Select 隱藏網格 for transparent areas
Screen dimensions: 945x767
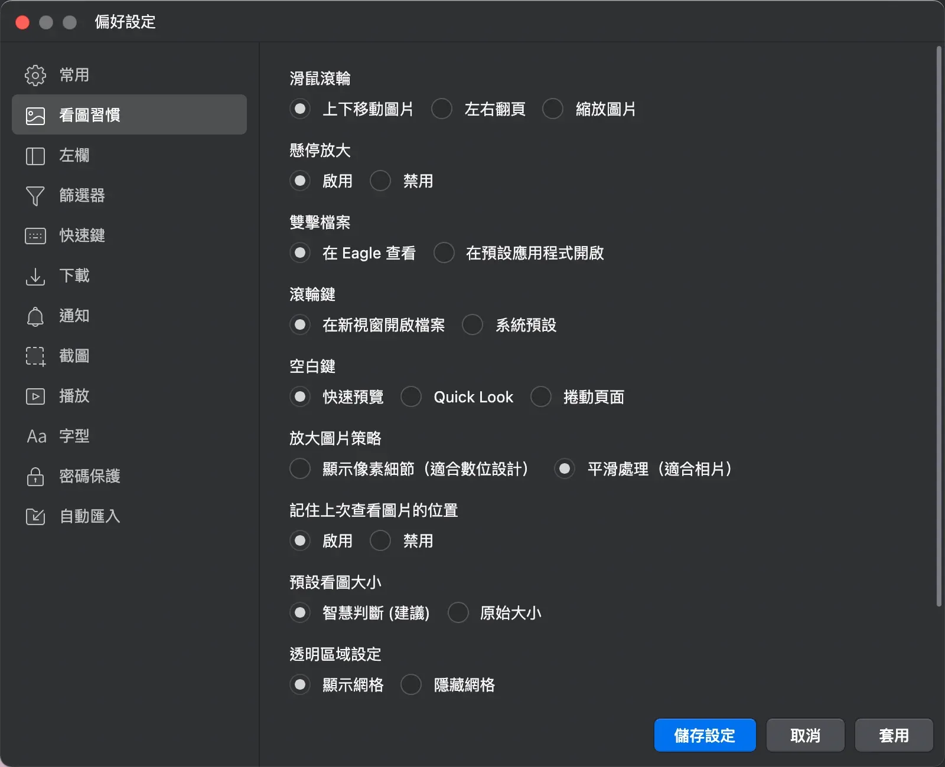411,685
